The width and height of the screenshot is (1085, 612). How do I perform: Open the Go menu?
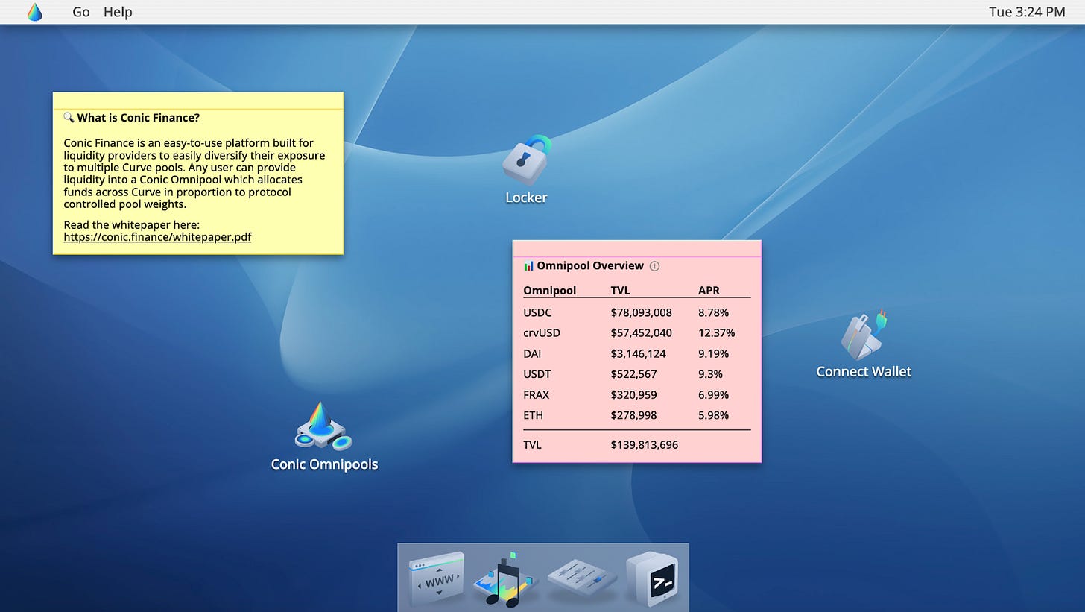pyautogui.click(x=81, y=12)
